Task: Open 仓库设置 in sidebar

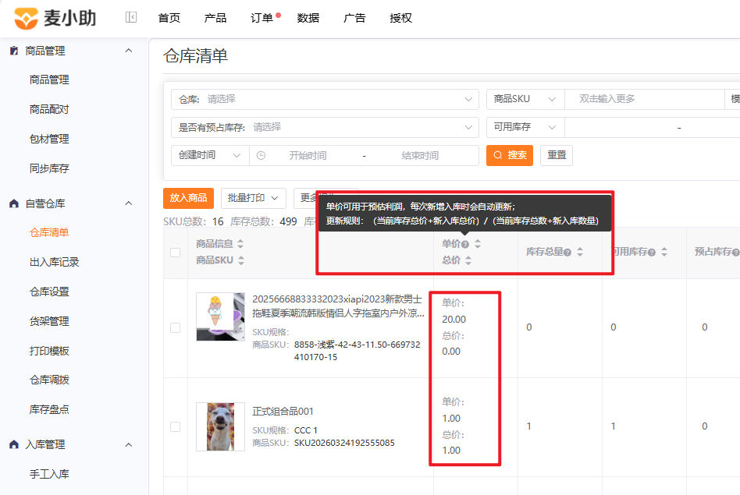Action: point(49,292)
